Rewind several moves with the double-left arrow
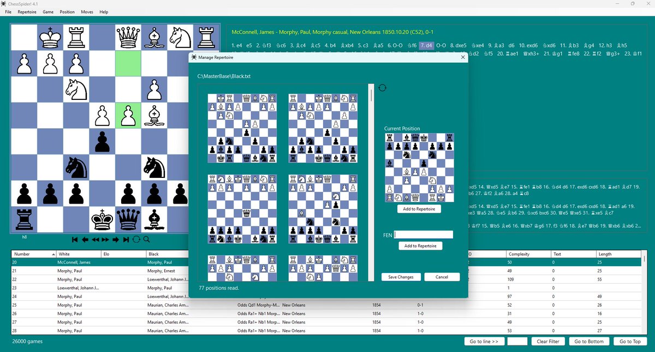This screenshot has height=352, width=655. tap(95, 239)
